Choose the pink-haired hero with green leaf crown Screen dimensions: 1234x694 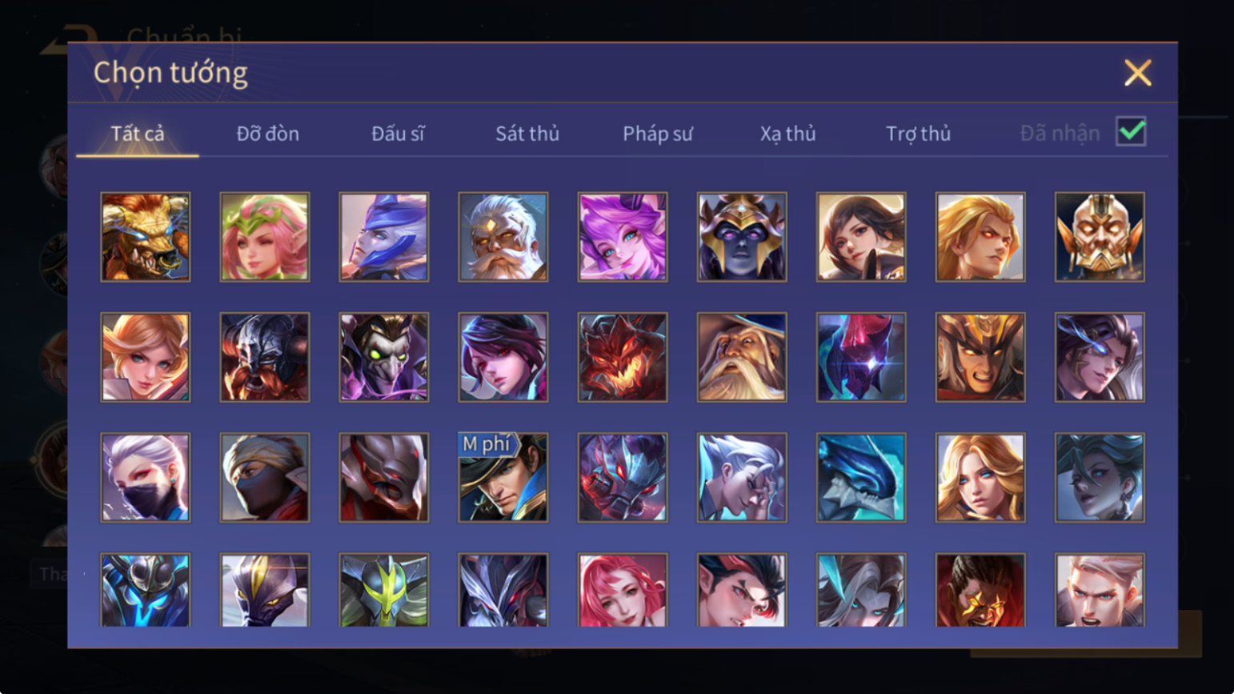(x=265, y=237)
